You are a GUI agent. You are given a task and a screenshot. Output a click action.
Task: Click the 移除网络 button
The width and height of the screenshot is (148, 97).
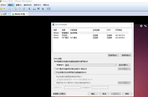126,55
